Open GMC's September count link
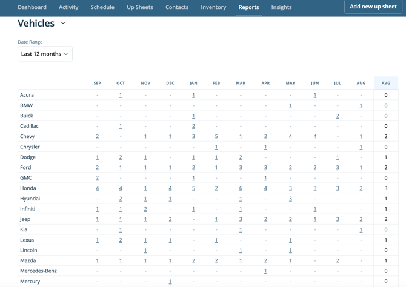This screenshot has height=287, width=406. click(x=97, y=178)
